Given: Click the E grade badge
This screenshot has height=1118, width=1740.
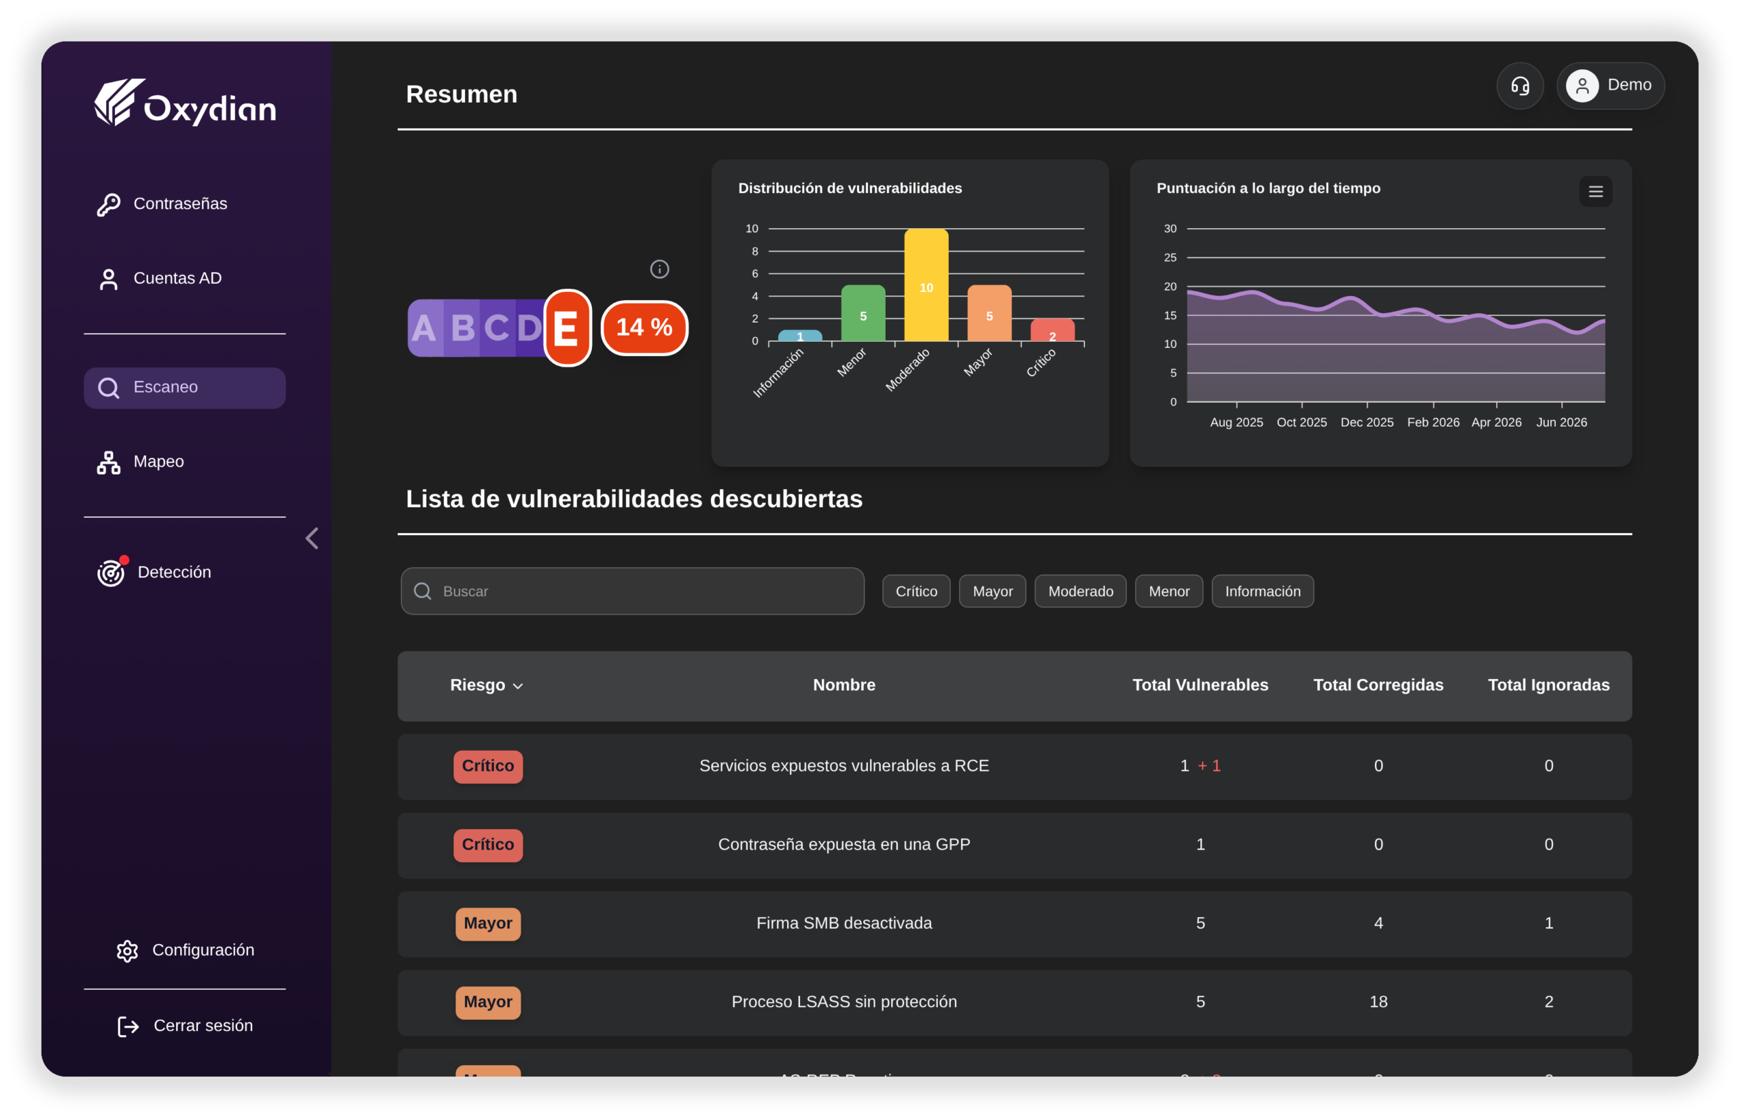Looking at the screenshot, I should (568, 328).
